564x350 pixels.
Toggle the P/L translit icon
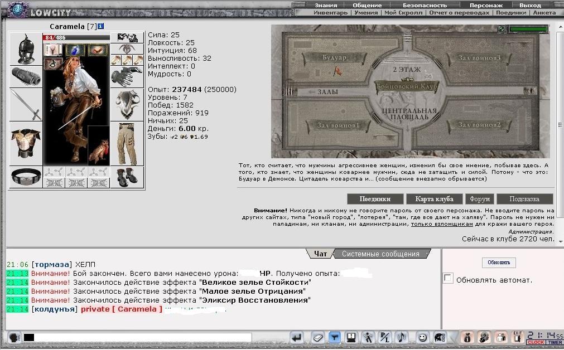point(385,337)
